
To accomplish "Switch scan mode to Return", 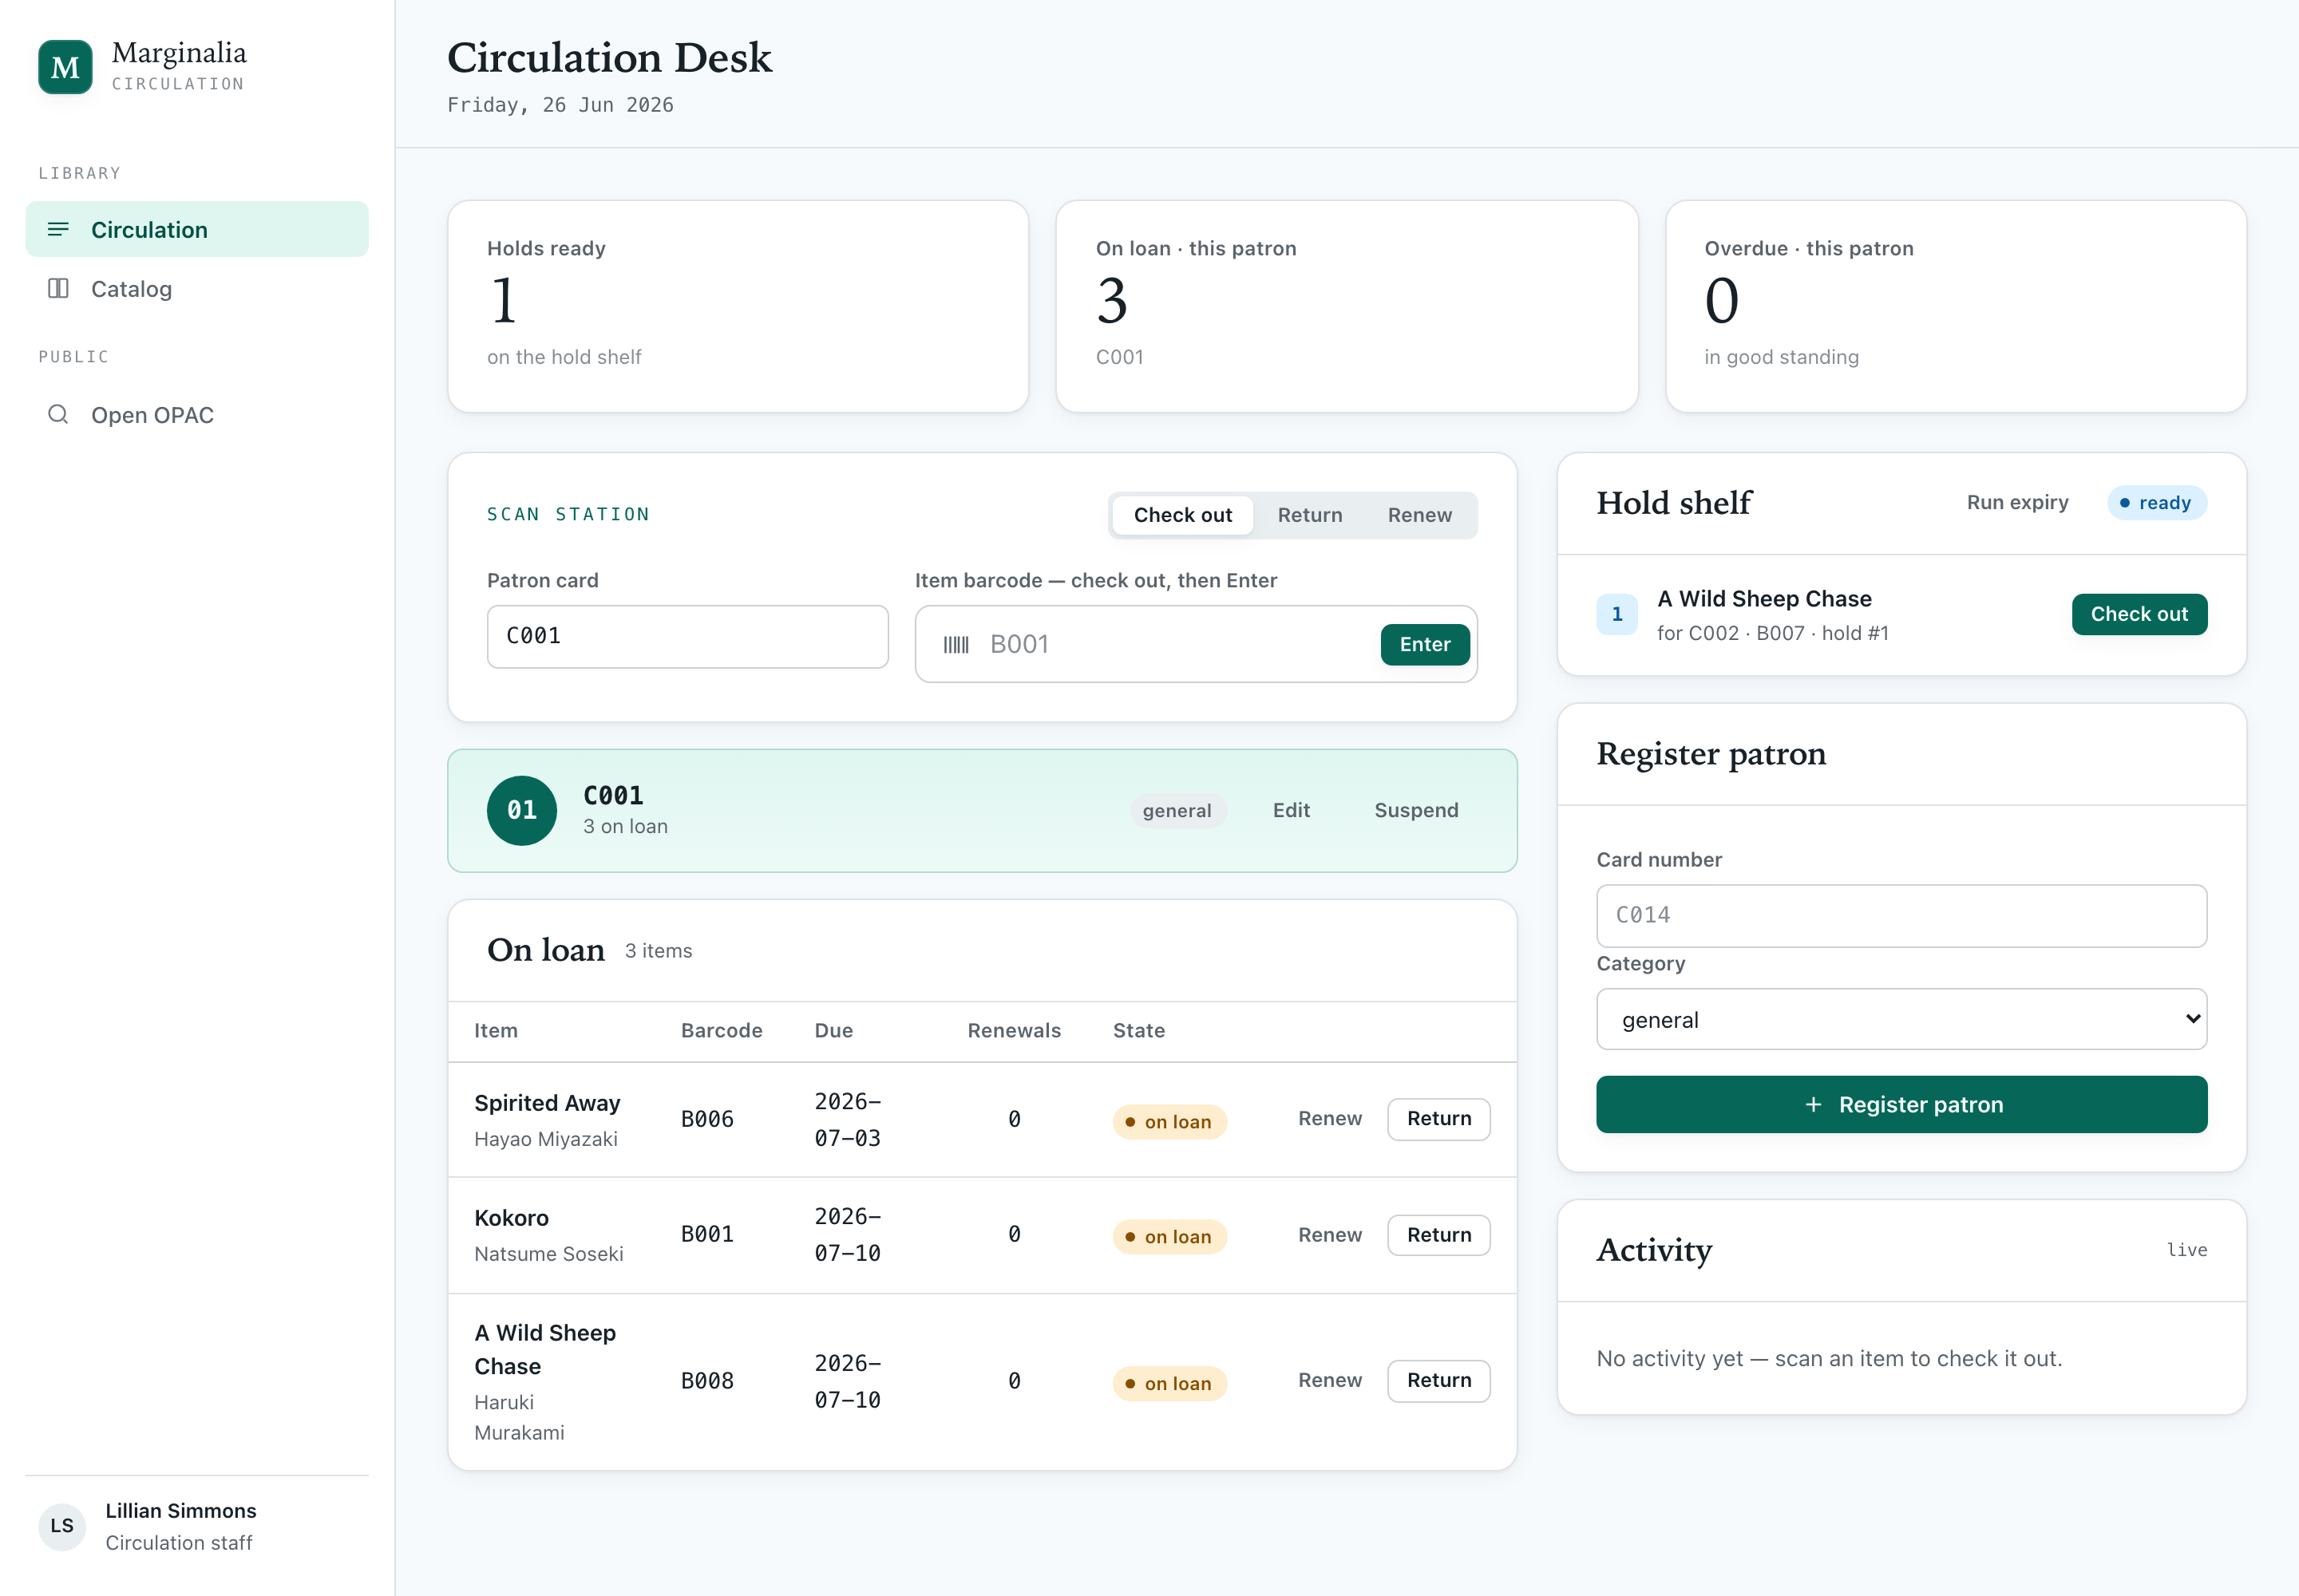I will (1310, 515).
